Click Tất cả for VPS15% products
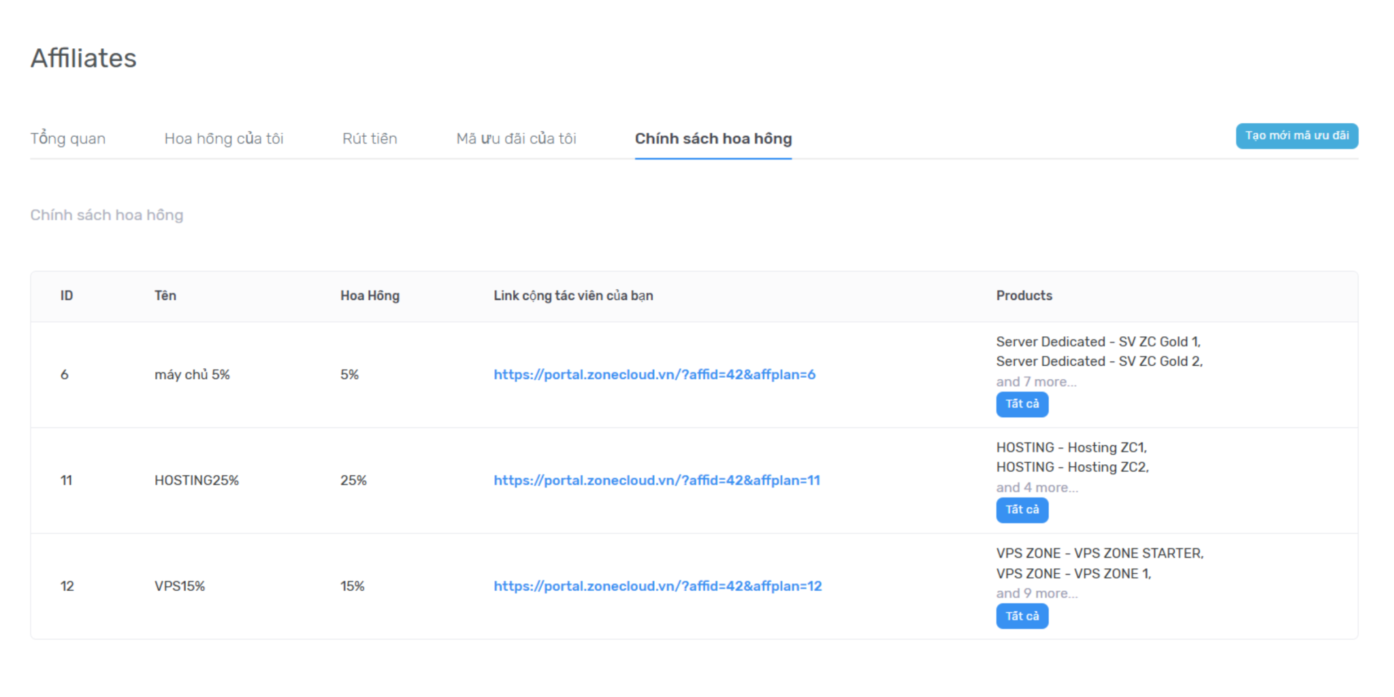 point(1022,616)
